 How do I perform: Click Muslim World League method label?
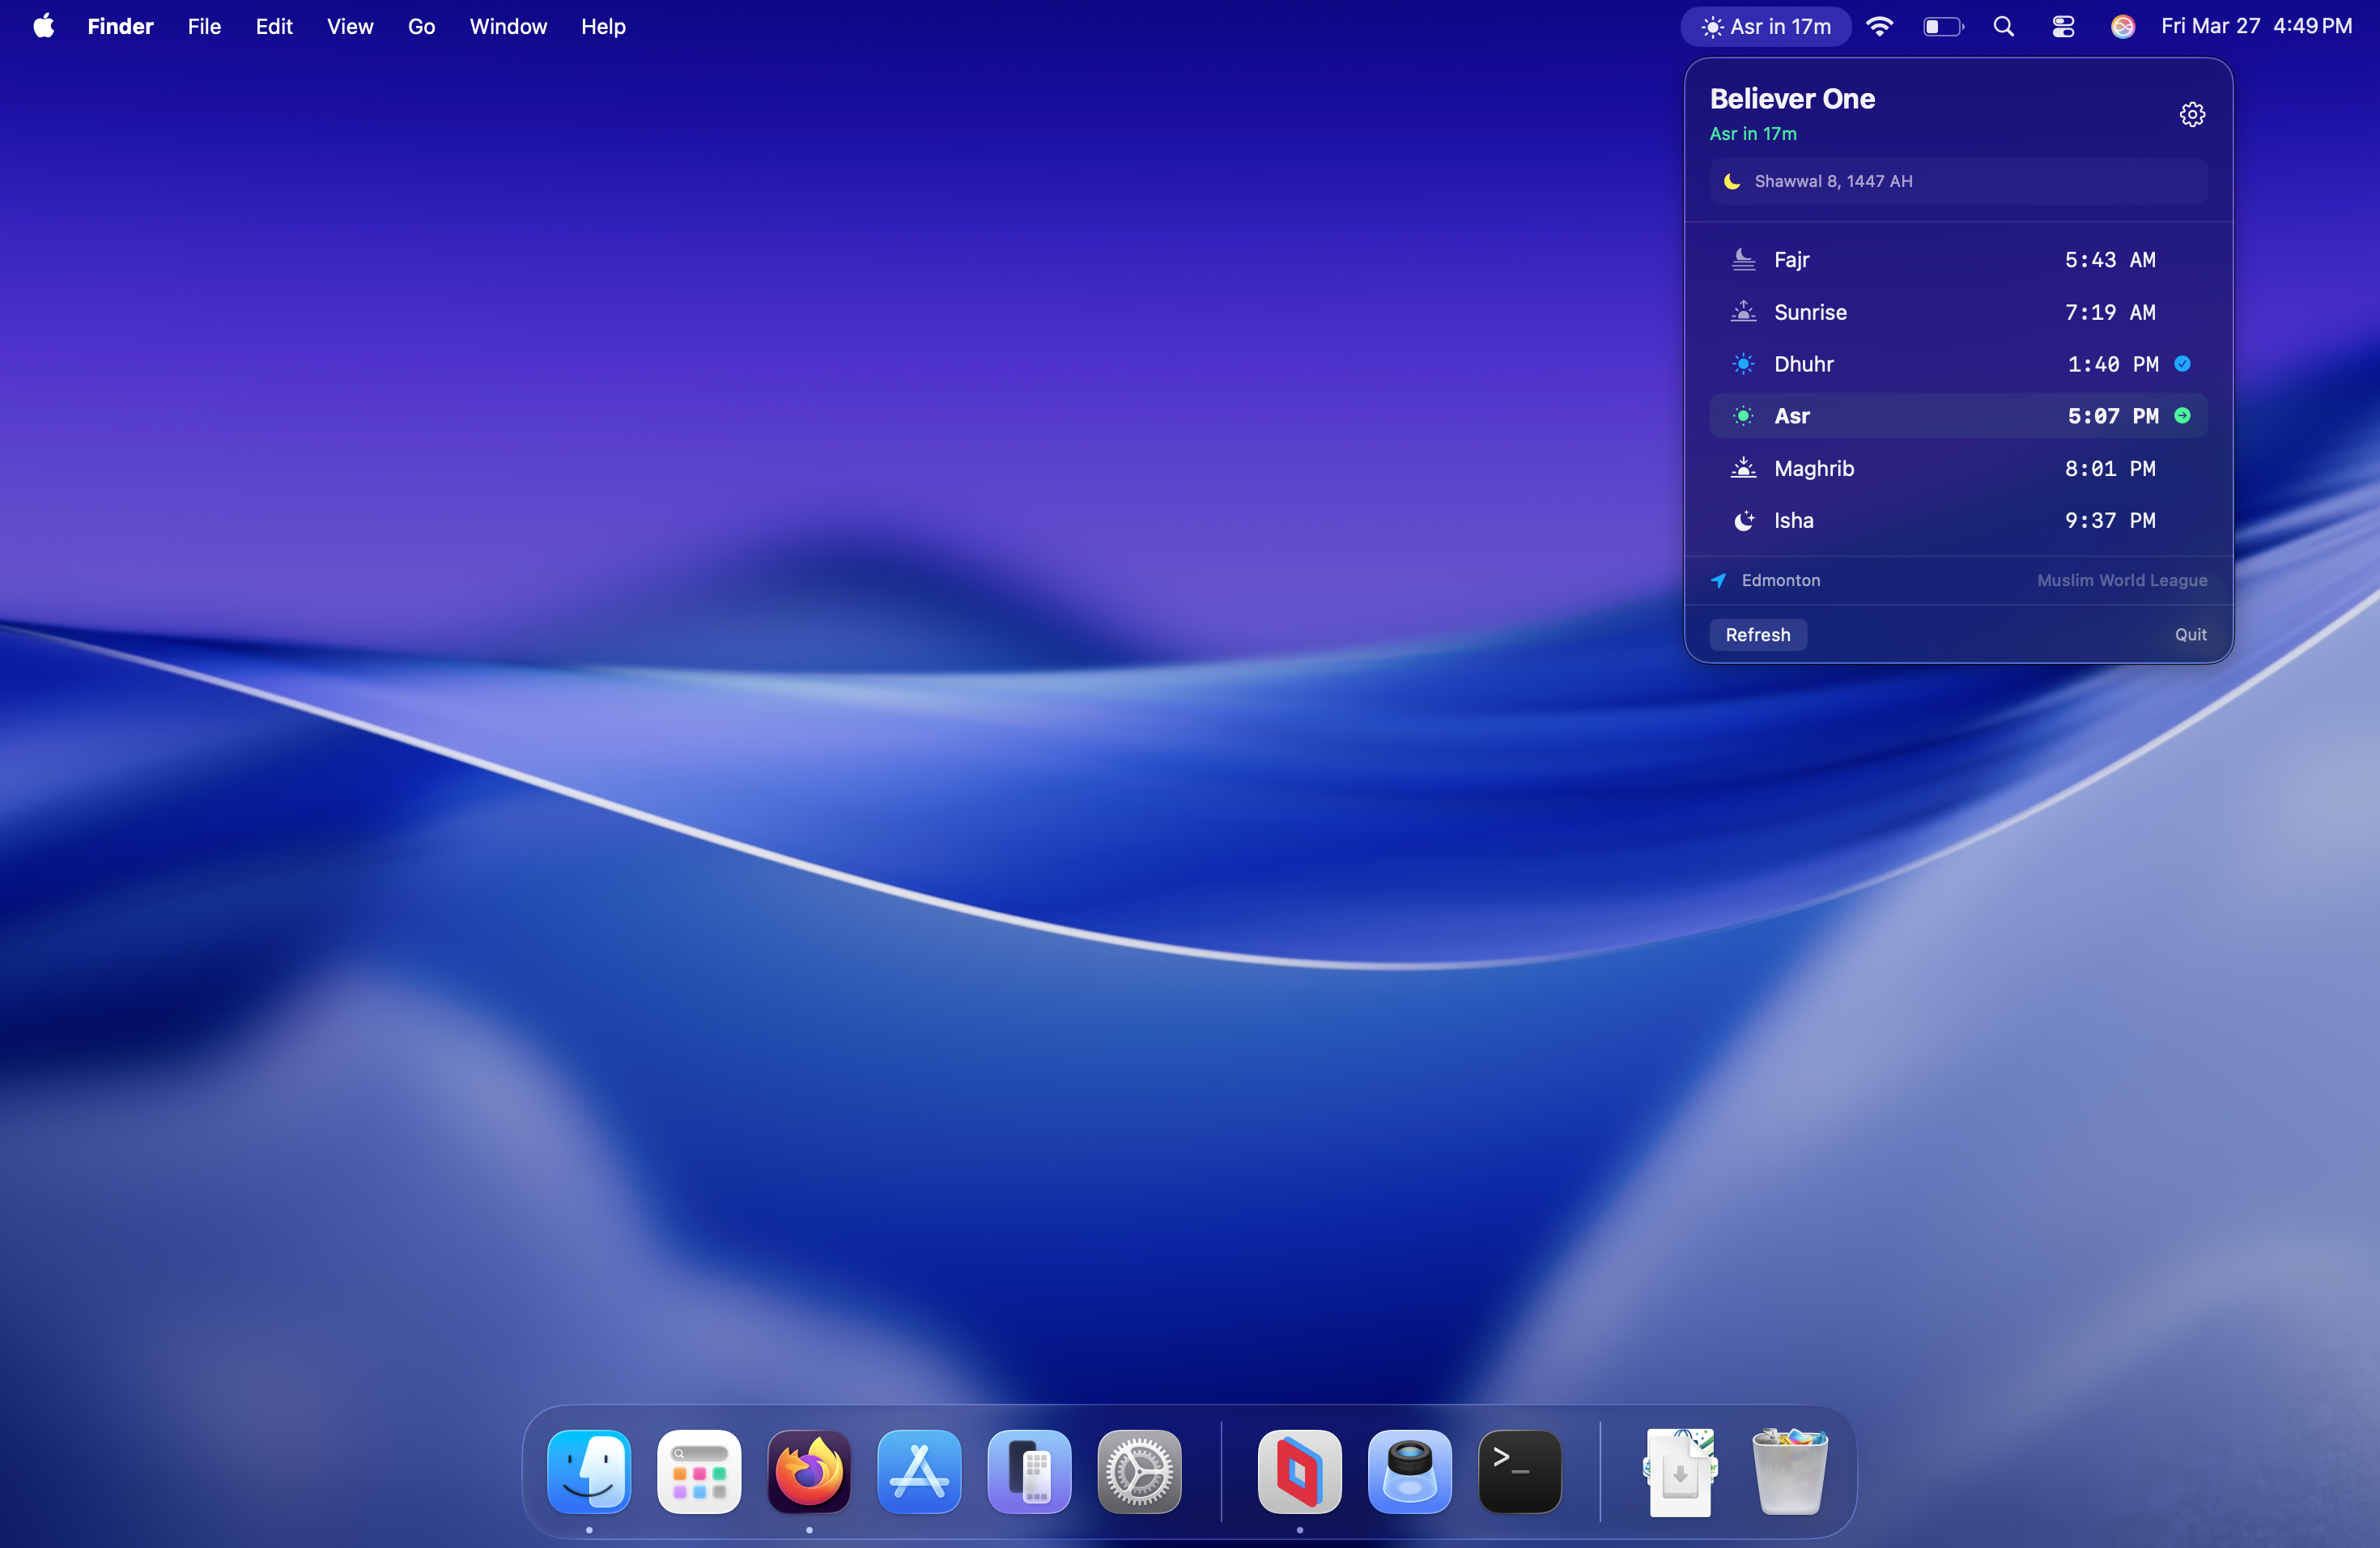point(2121,580)
